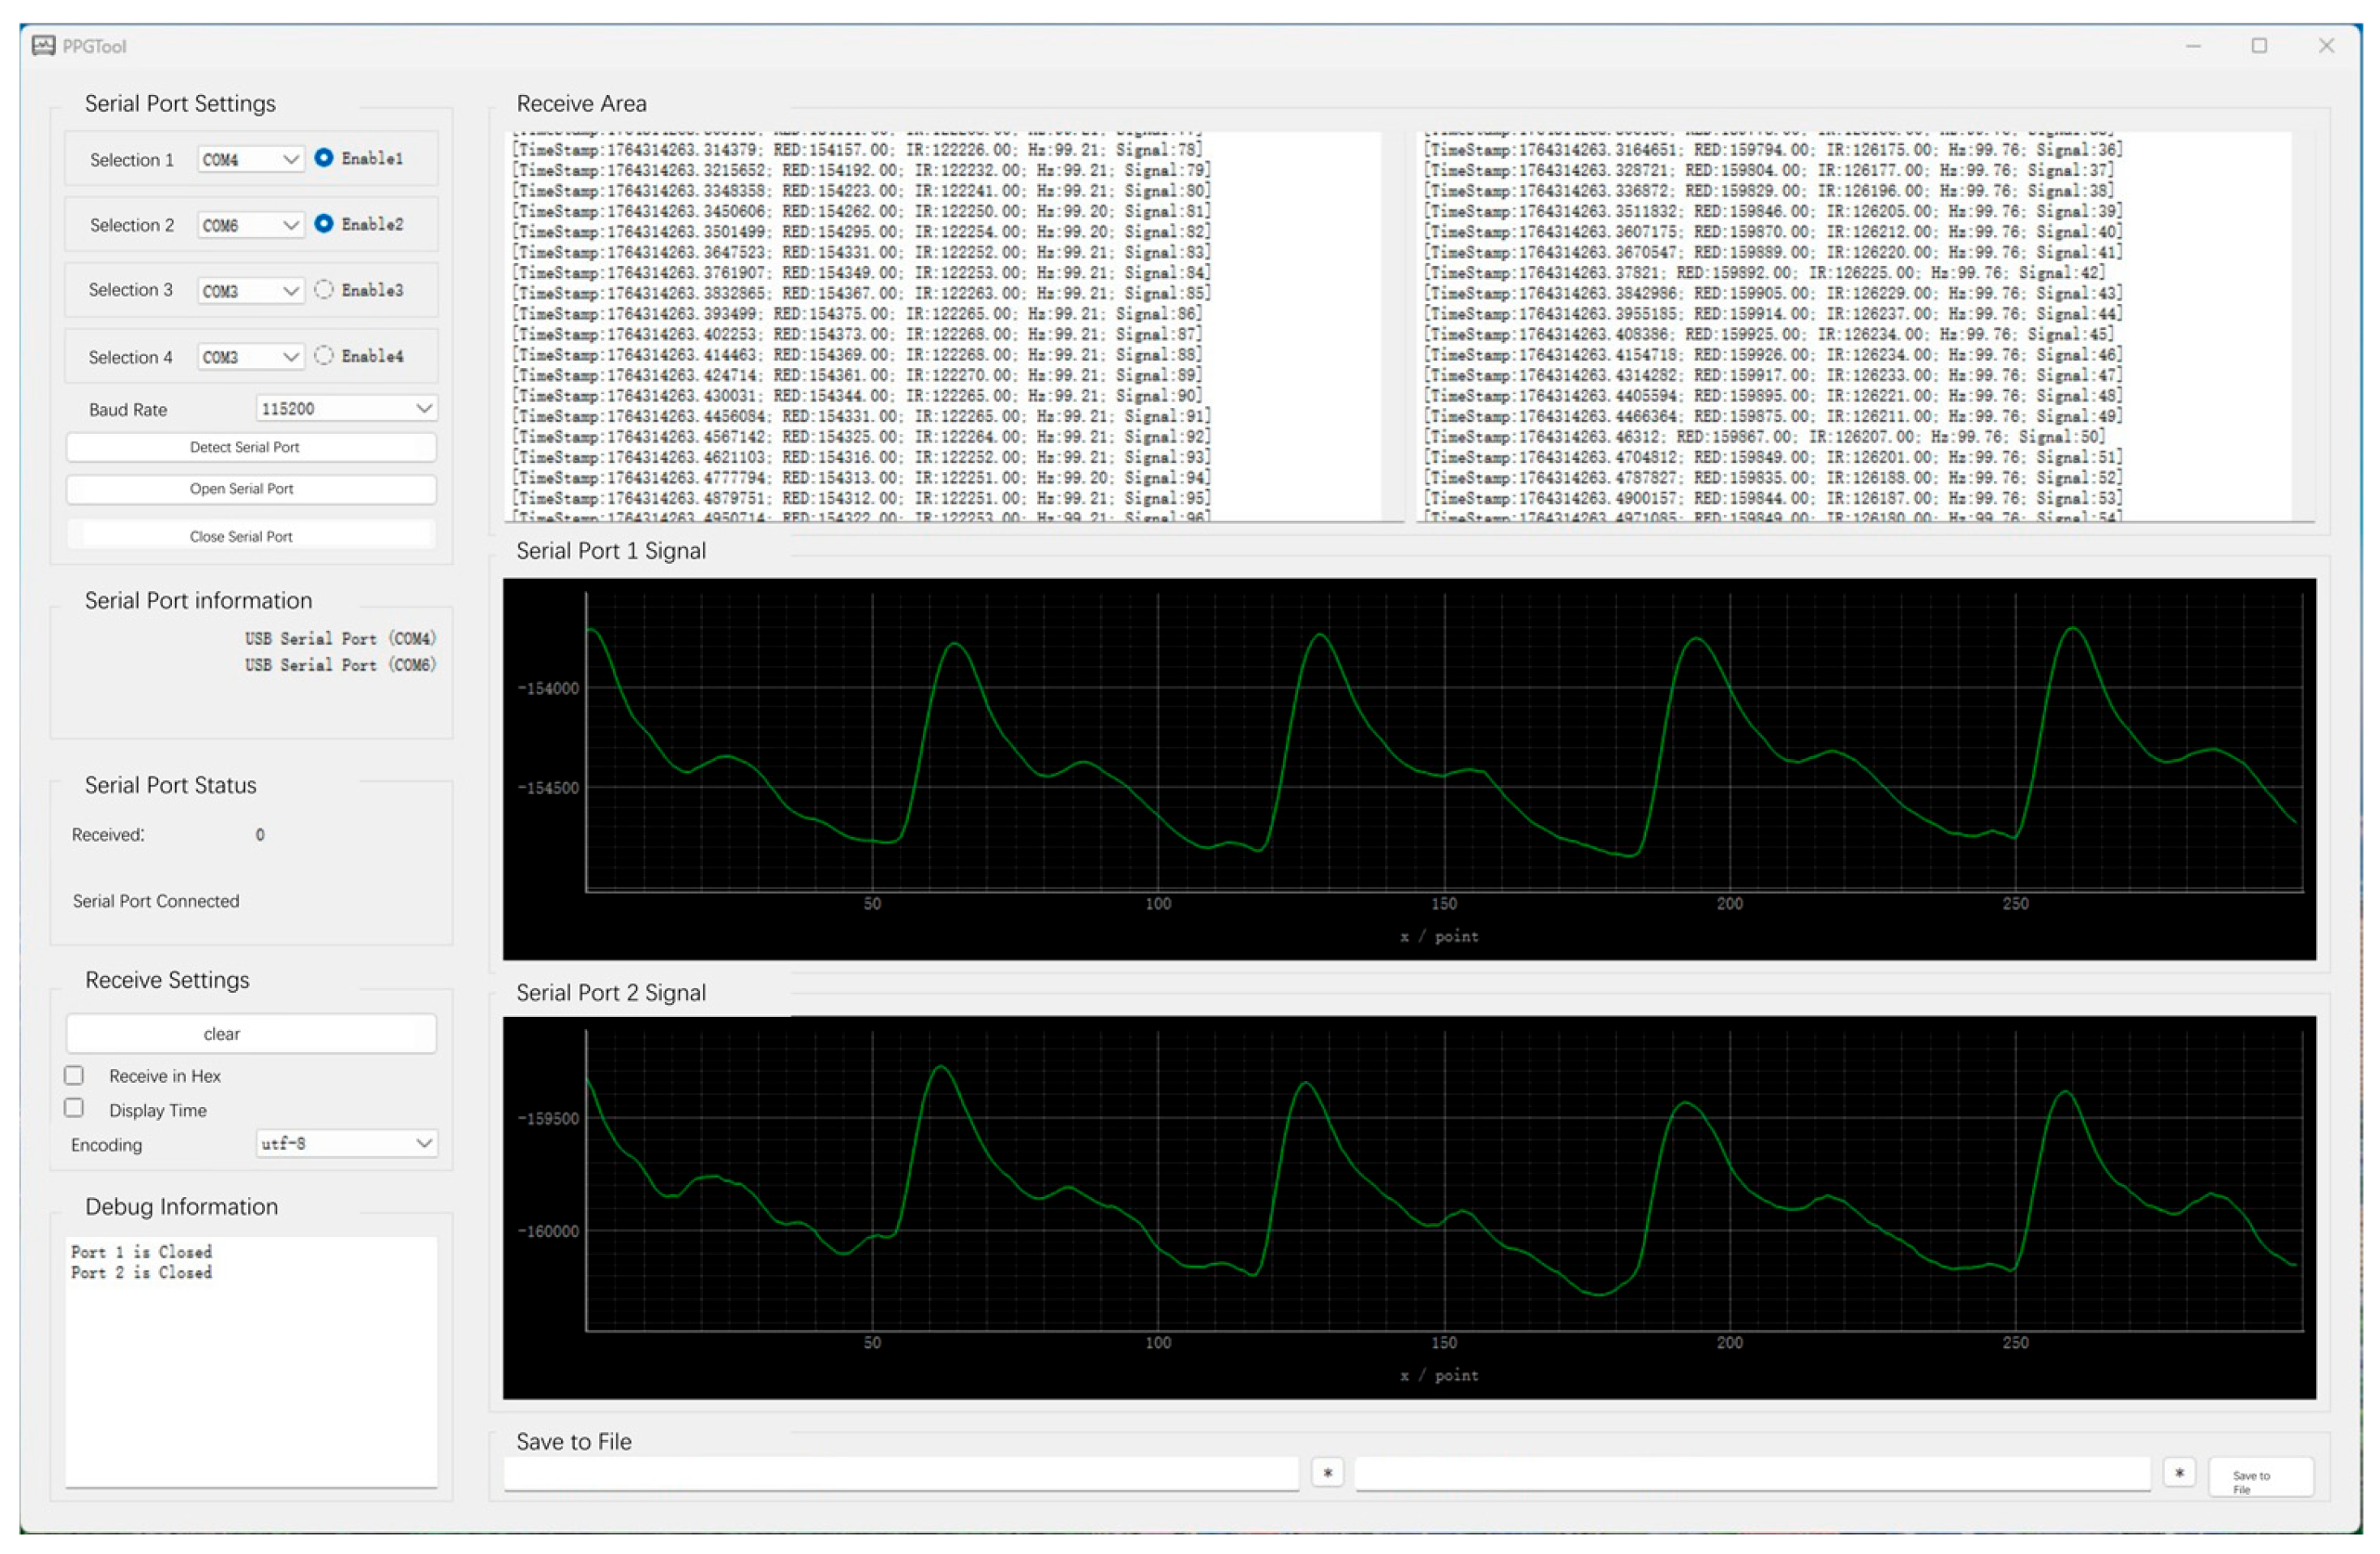Clear the receive area with clear button
This screenshot has width=2380, height=1554.
click(250, 1033)
